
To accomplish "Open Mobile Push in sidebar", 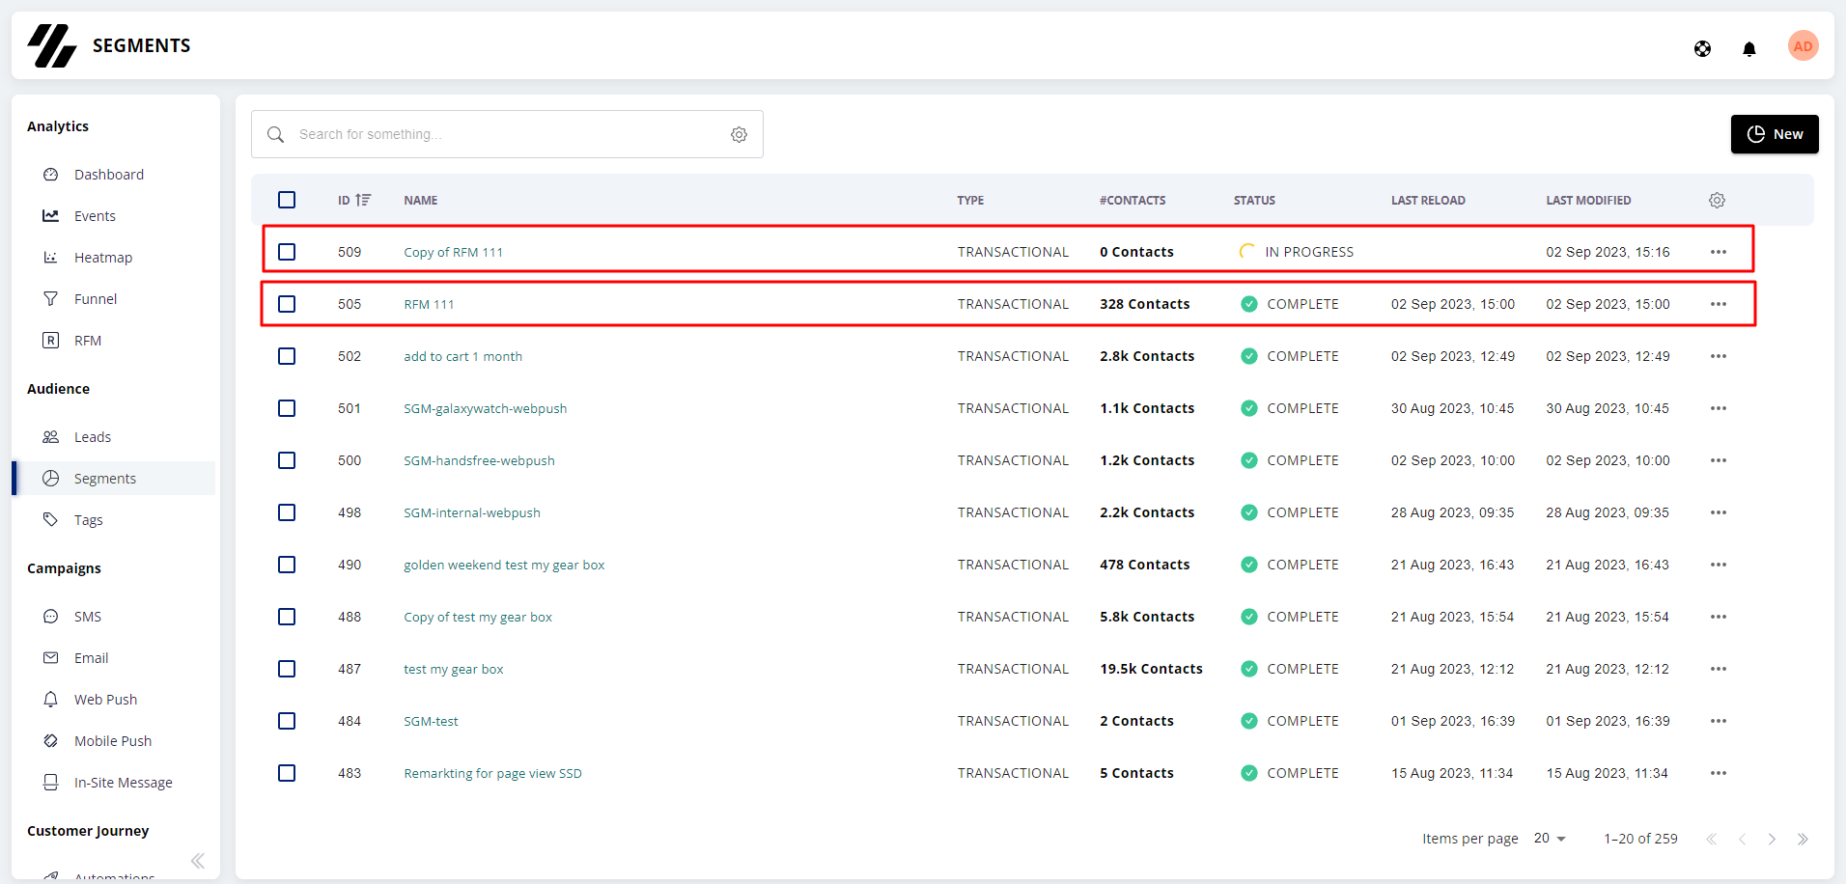I will 113,741.
